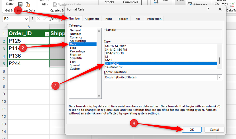236x139 pixels.
Task: Select Special category
Action: pos(75,65)
